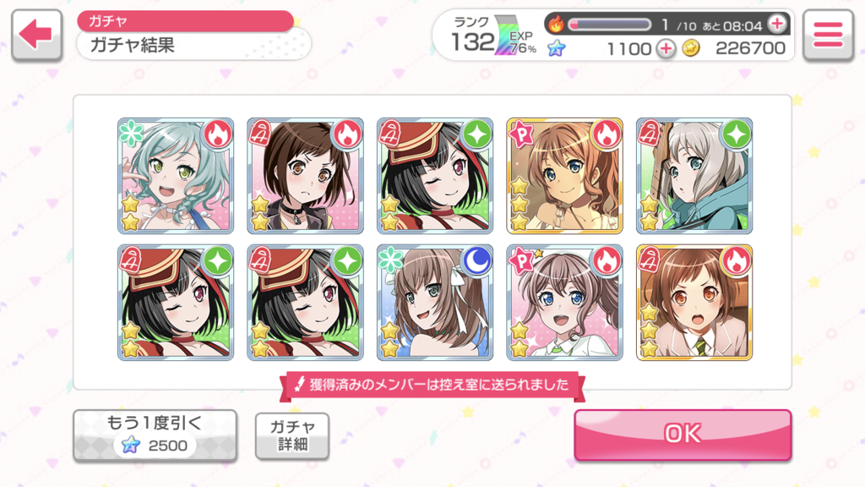Select the green-haired girl card in first row
The width and height of the screenshot is (865, 487).
[176, 176]
